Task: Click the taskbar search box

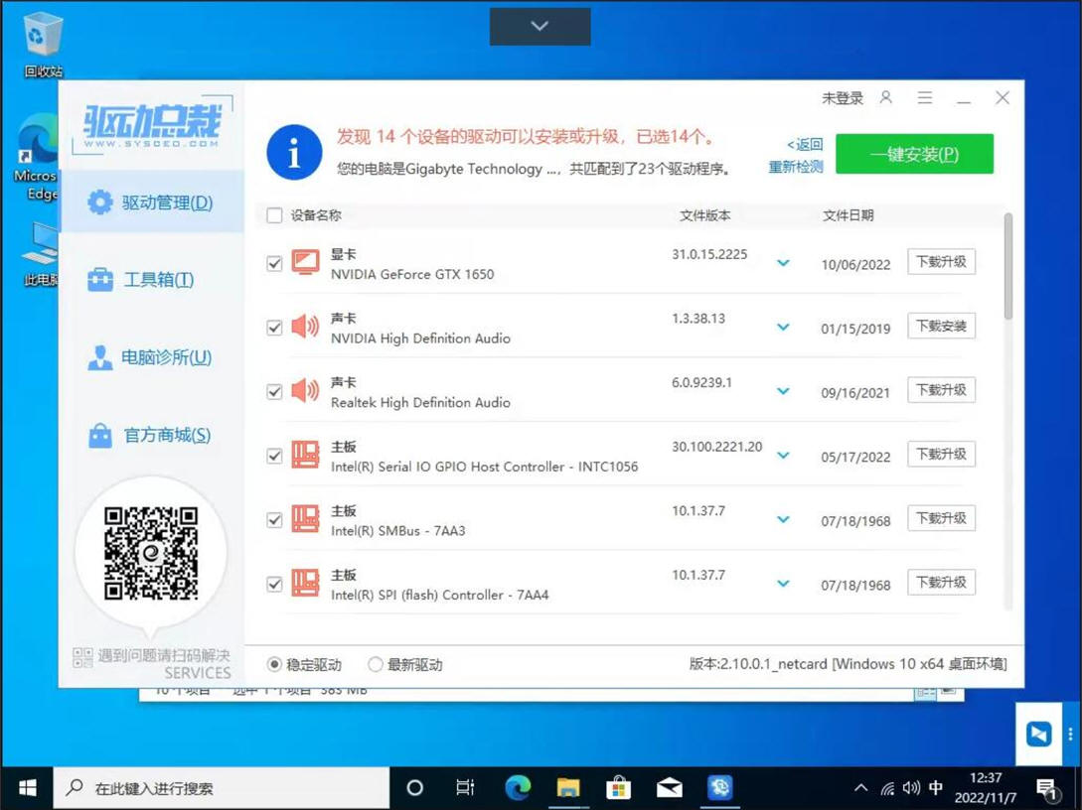Action: pos(223,788)
